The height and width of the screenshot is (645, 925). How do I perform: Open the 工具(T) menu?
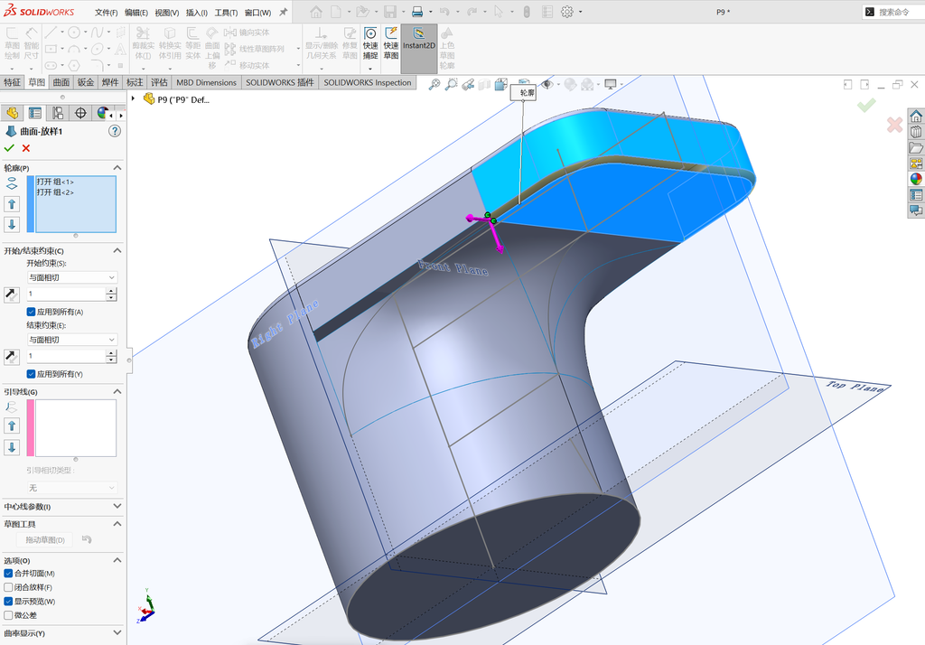226,13
